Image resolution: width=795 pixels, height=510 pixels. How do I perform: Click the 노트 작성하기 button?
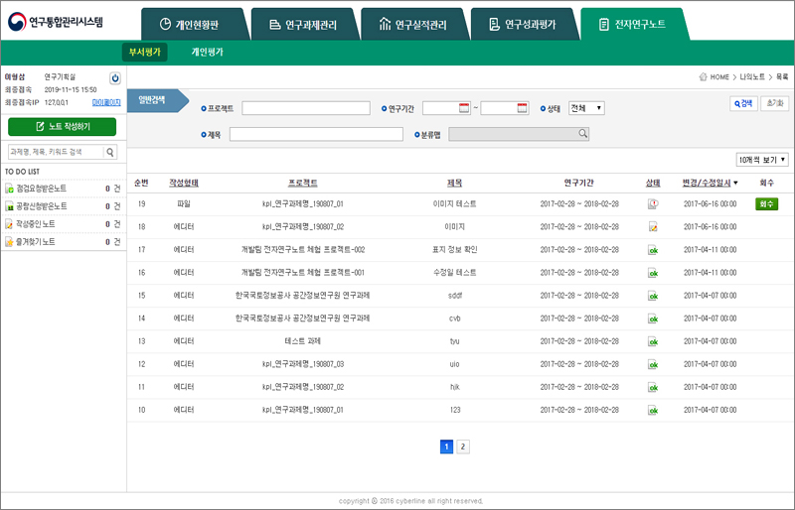pyautogui.click(x=62, y=127)
